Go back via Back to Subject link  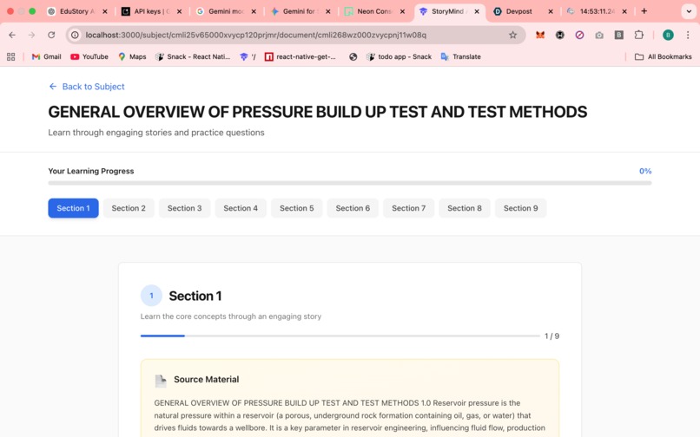(x=87, y=87)
